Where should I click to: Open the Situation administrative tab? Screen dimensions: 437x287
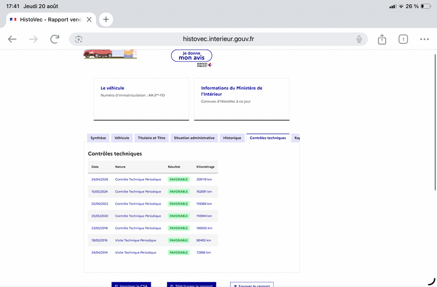click(194, 138)
